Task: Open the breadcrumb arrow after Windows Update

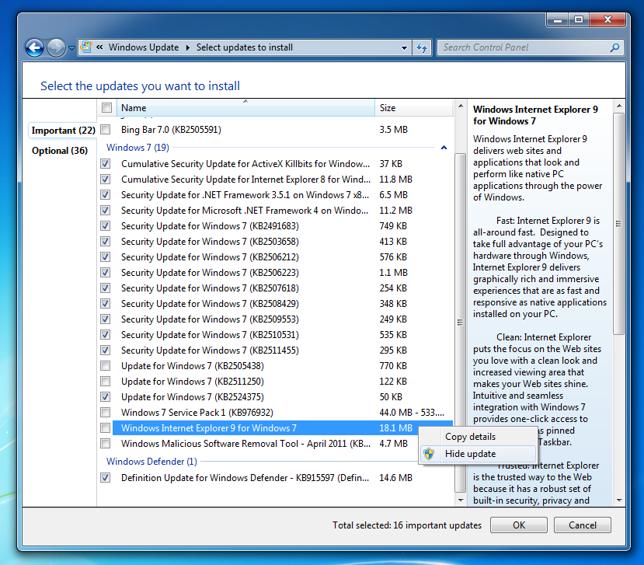Action: coord(188,47)
